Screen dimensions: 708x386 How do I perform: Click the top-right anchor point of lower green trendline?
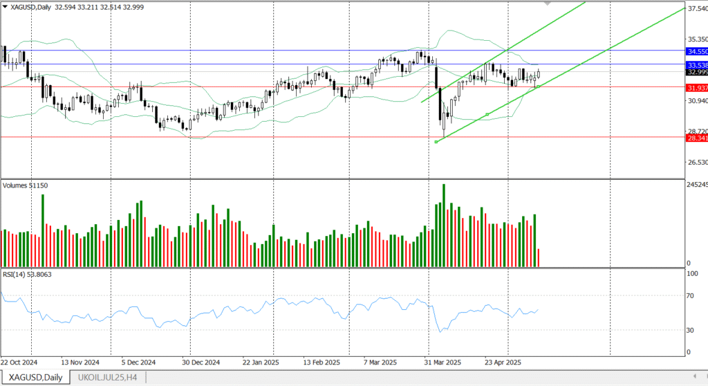point(538,86)
